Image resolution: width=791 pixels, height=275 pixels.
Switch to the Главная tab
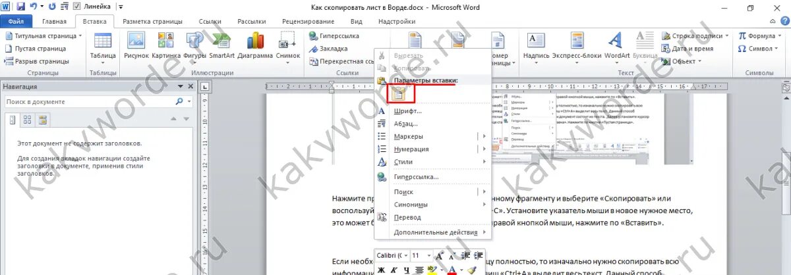coord(54,21)
